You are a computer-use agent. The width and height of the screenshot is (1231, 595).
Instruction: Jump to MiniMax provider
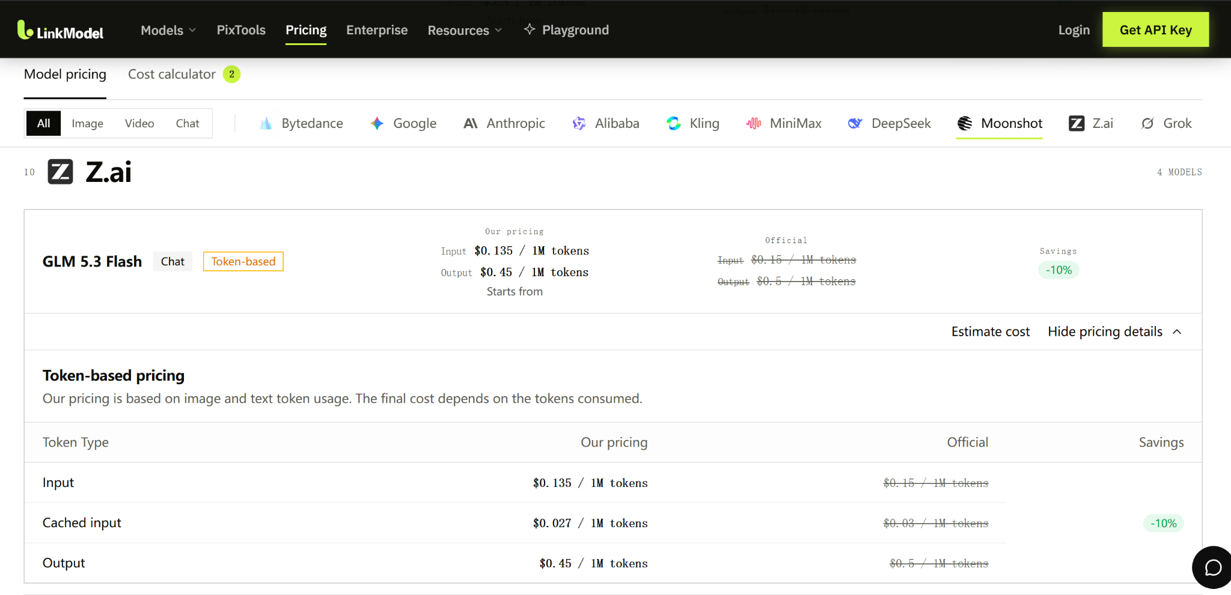click(x=784, y=123)
